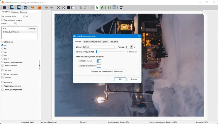Image resolution: width=218 pixels, height=124 pixels.
Task: Click the orange Open folder icon
Action: click(x=39, y=8)
